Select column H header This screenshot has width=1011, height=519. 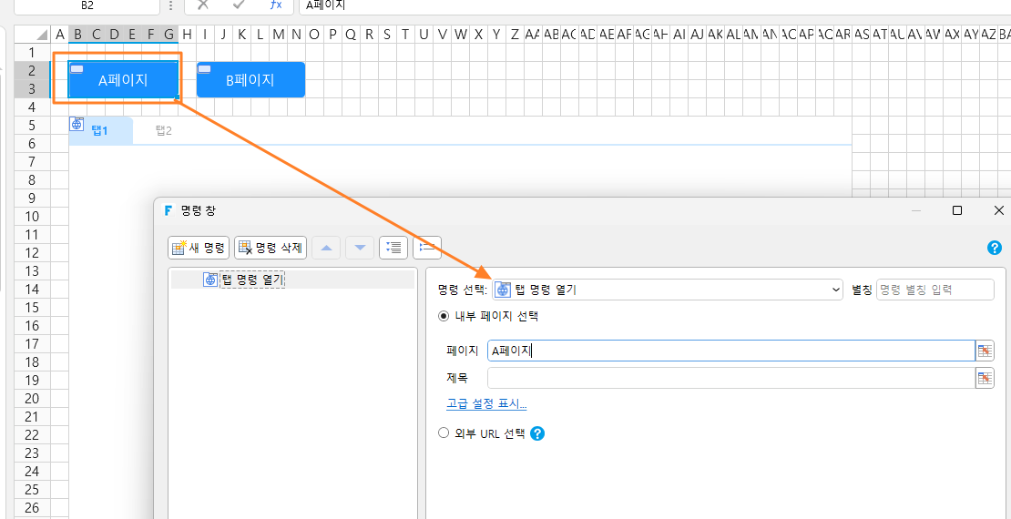point(187,35)
